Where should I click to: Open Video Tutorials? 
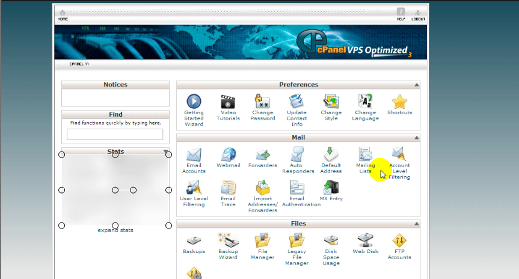pyautogui.click(x=228, y=102)
